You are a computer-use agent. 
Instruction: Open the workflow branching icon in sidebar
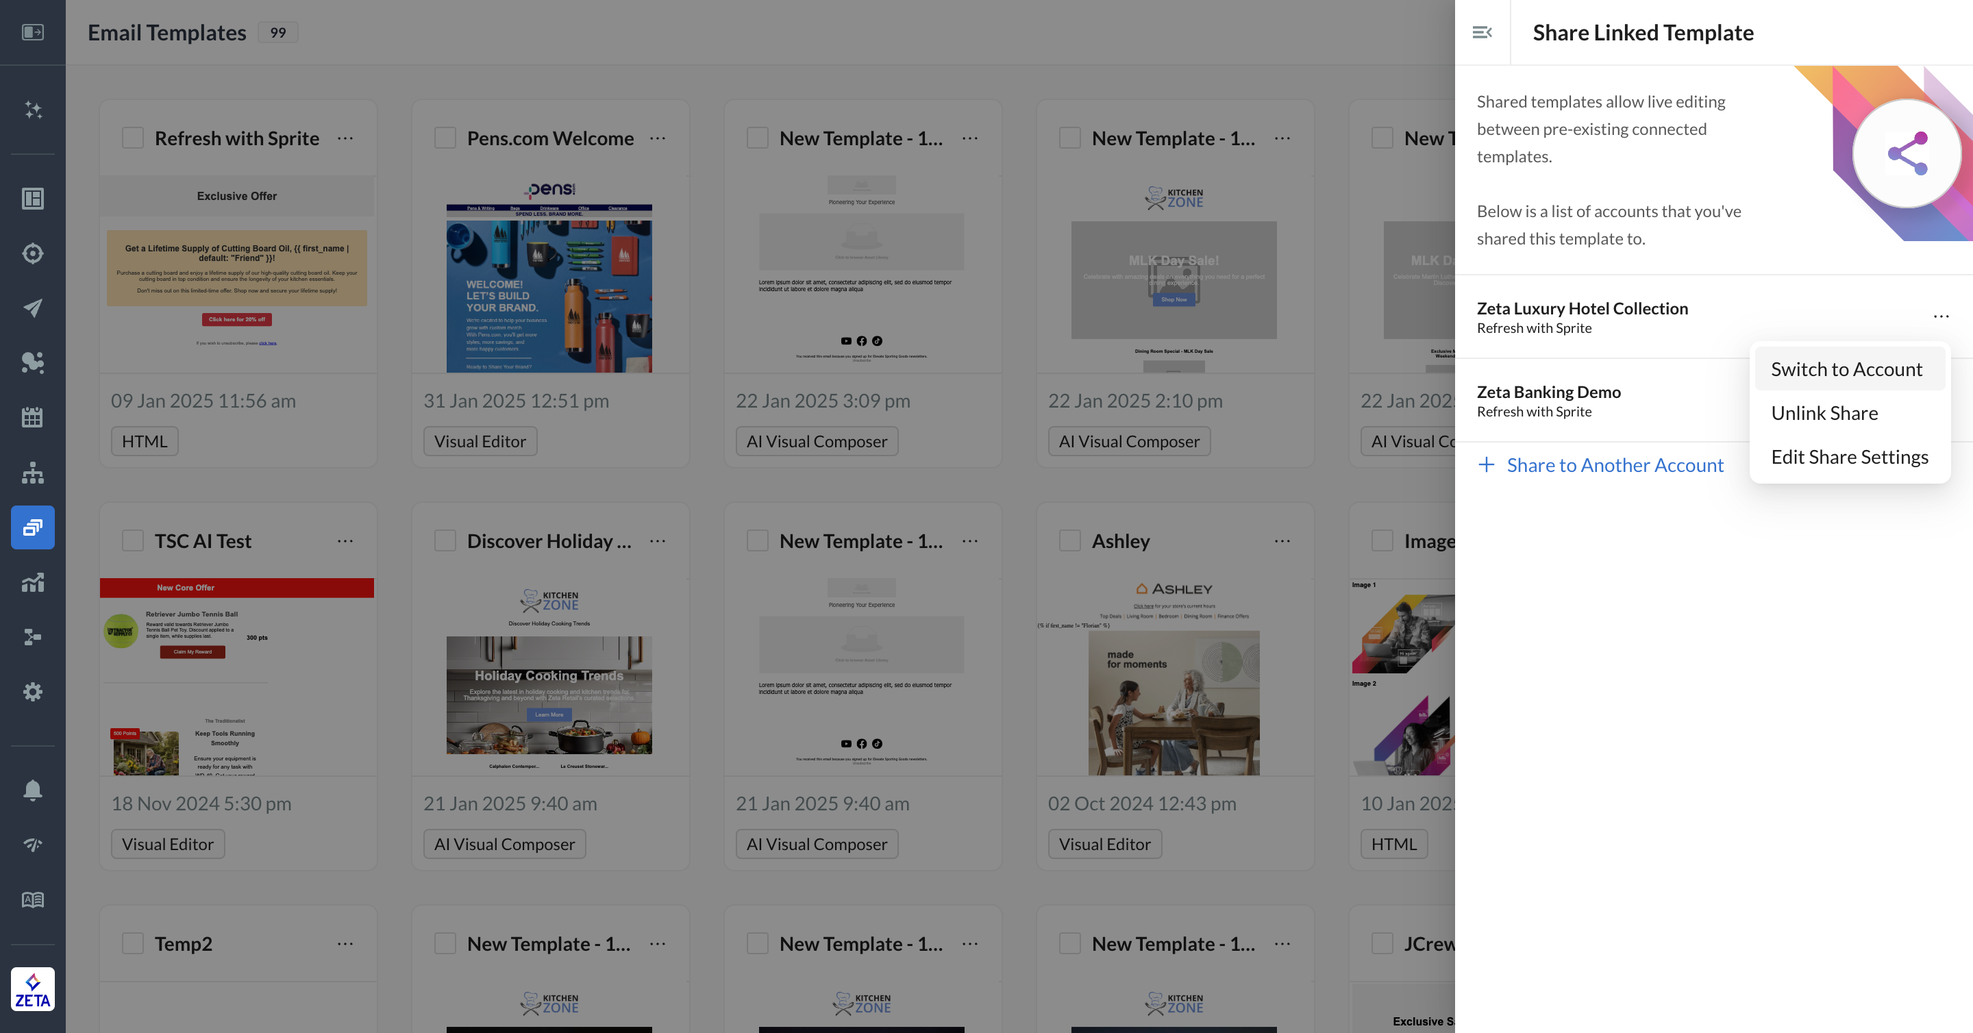pyautogui.click(x=33, y=637)
